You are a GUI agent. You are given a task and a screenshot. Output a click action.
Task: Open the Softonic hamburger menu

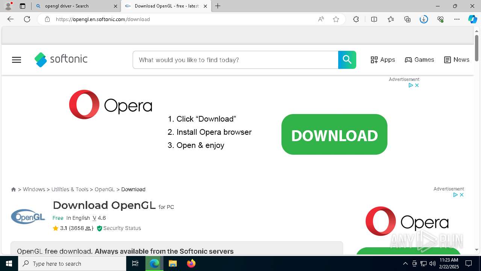click(17, 60)
